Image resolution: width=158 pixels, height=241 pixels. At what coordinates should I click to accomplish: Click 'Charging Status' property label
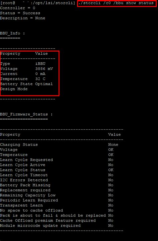[19, 144]
